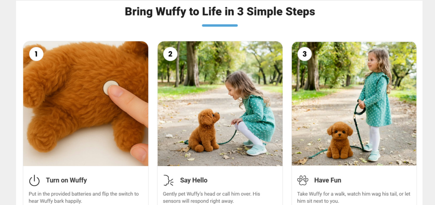Click the plush puppy in the step 3 photo
This screenshot has height=205, width=435.
[x=339, y=140]
